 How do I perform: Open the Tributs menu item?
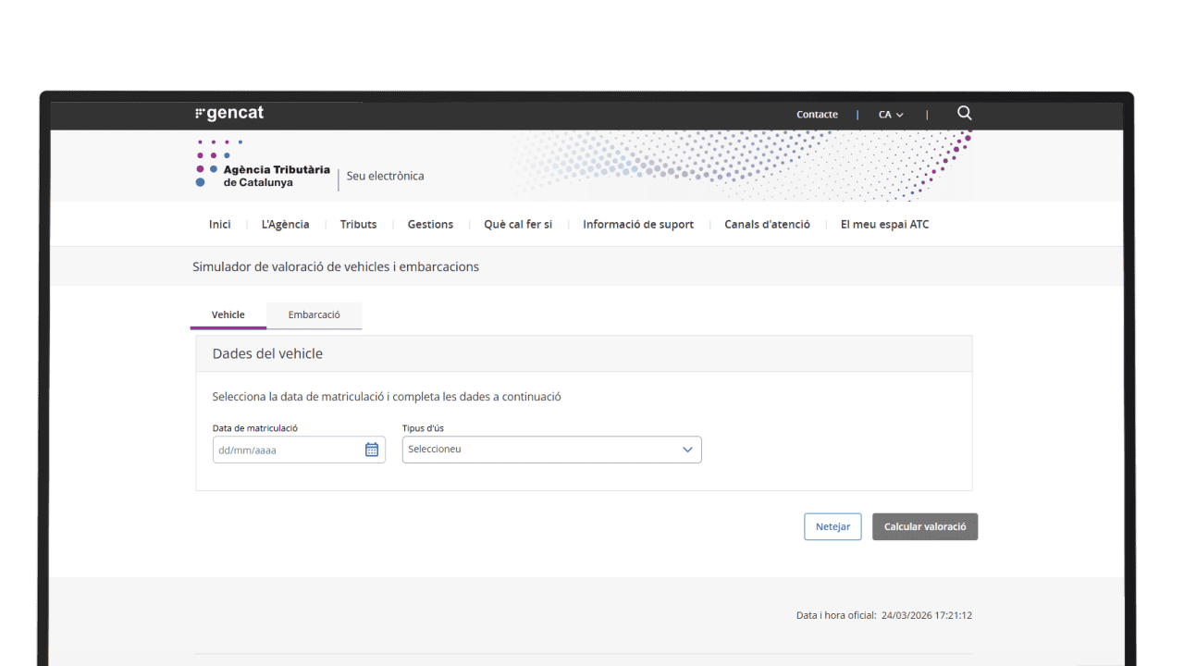pos(358,224)
